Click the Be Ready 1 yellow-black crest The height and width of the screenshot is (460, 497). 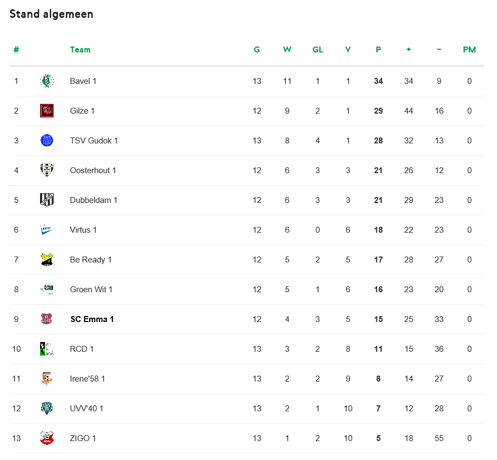tap(47, 259)
